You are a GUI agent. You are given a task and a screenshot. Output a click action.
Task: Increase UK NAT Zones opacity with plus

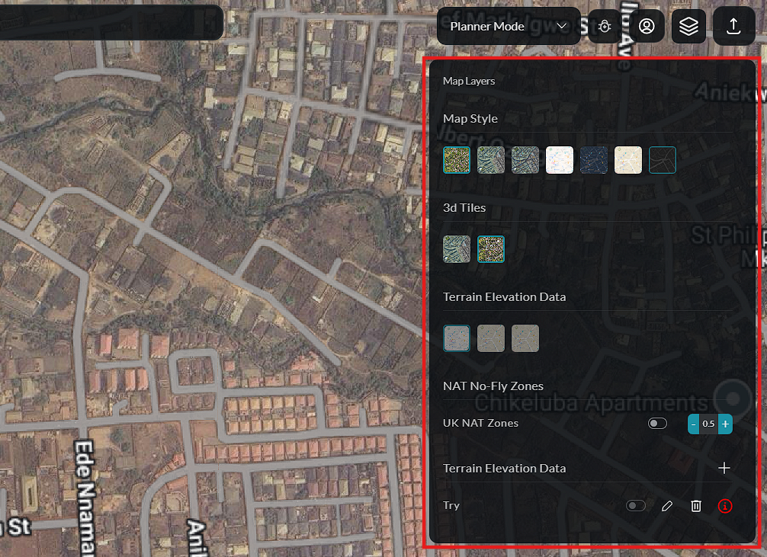click(x=725, y=424)
